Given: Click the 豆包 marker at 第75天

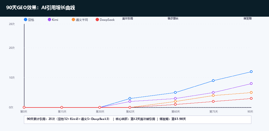Looking at the screenshot, I should pos(213,81).
